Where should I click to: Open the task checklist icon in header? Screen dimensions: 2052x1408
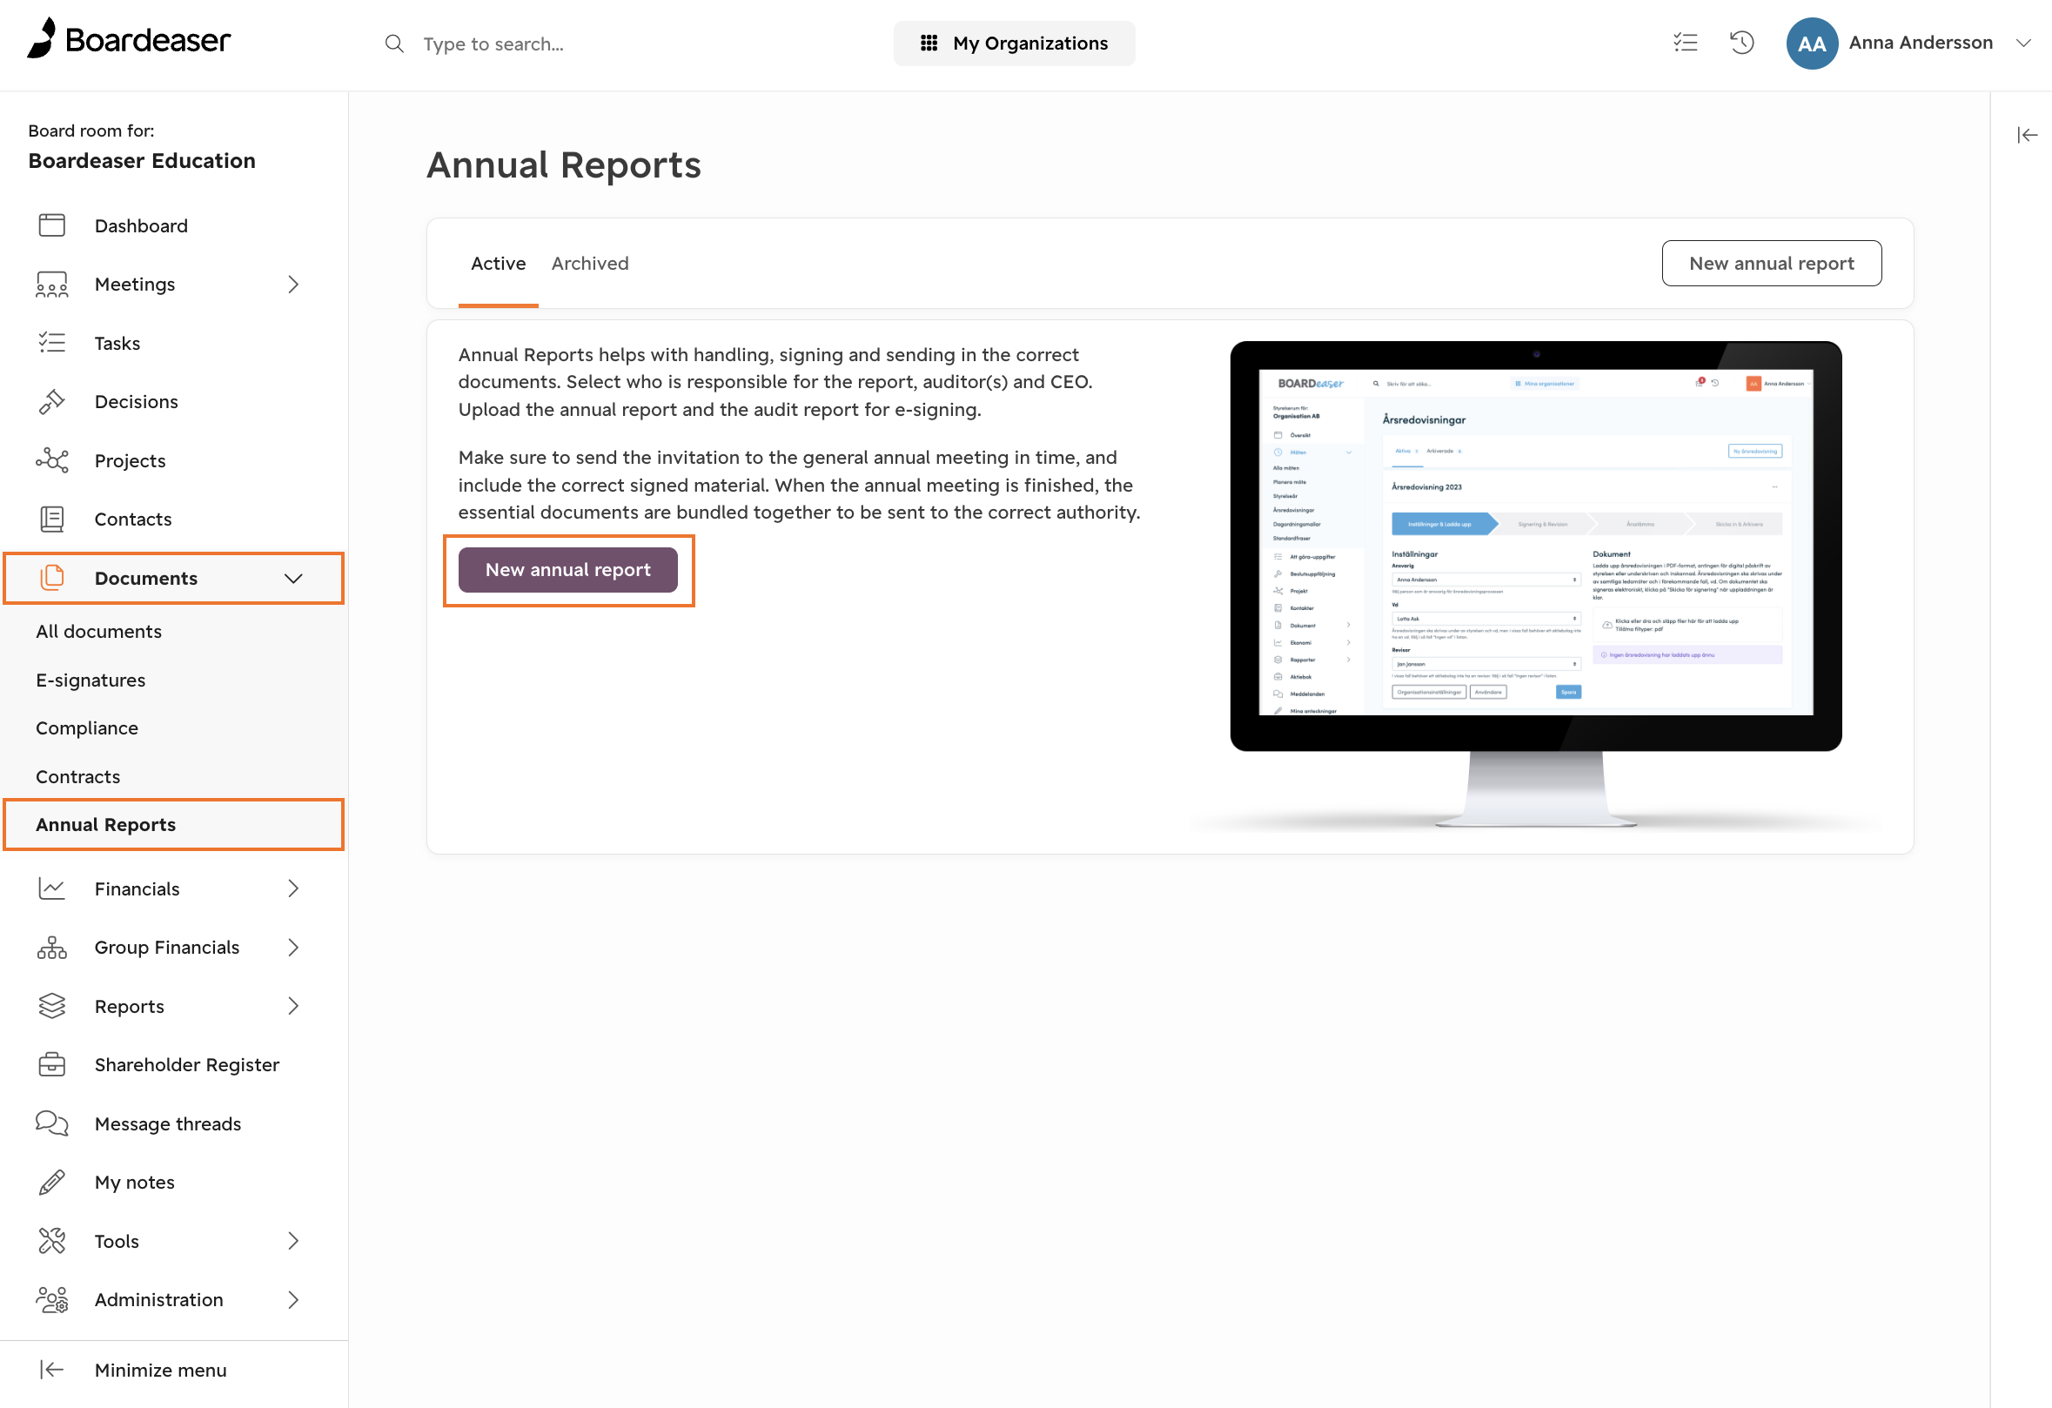[x=1685, y=43]
